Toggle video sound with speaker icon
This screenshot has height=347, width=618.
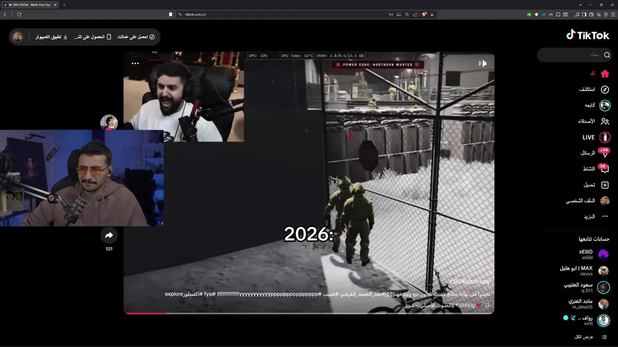coord(482,63)
